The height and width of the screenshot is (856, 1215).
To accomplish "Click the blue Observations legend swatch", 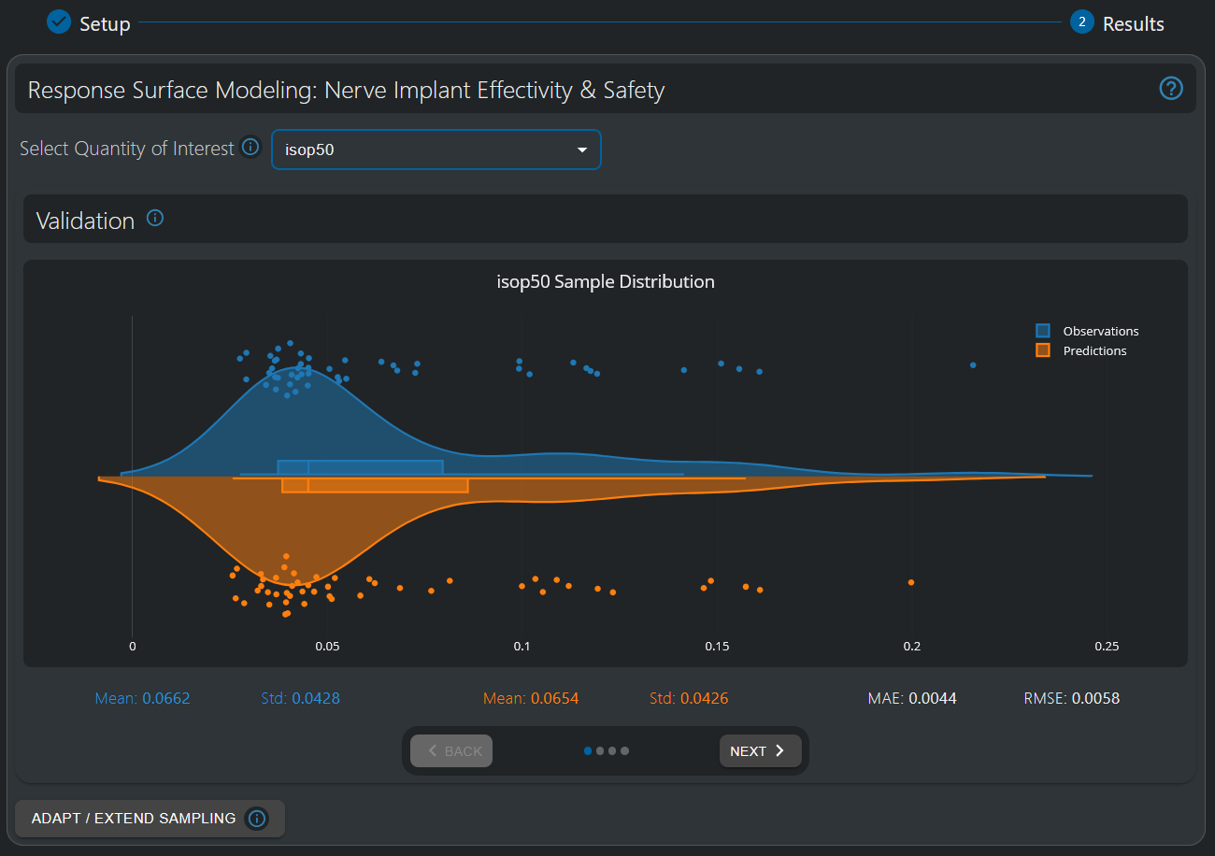I will 1043,331.
